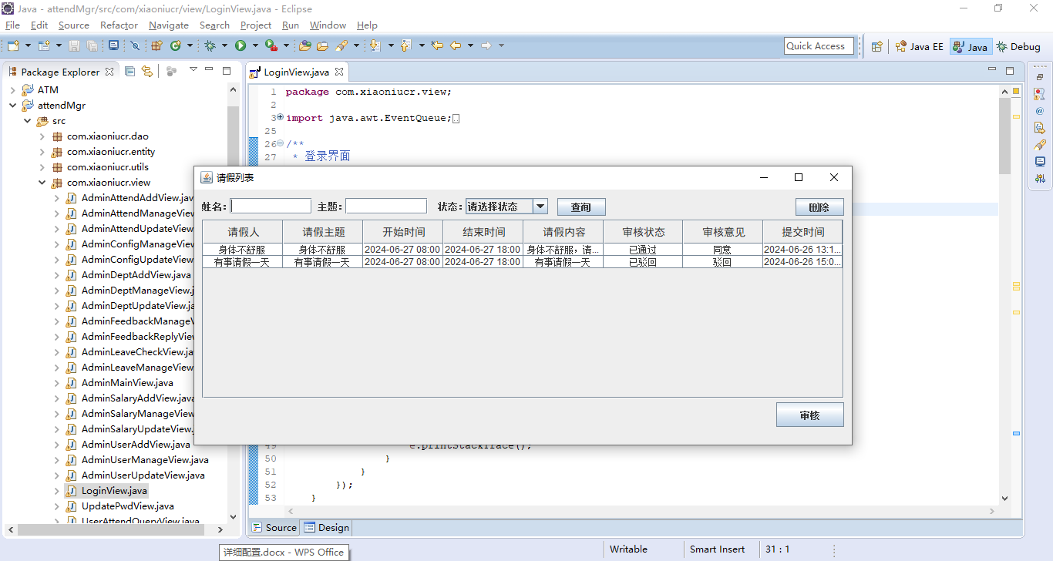Click the 删除 button in the 请假列表 dialog
Viewport: 1053px width, 561px height.
click(x=819, y=207)
